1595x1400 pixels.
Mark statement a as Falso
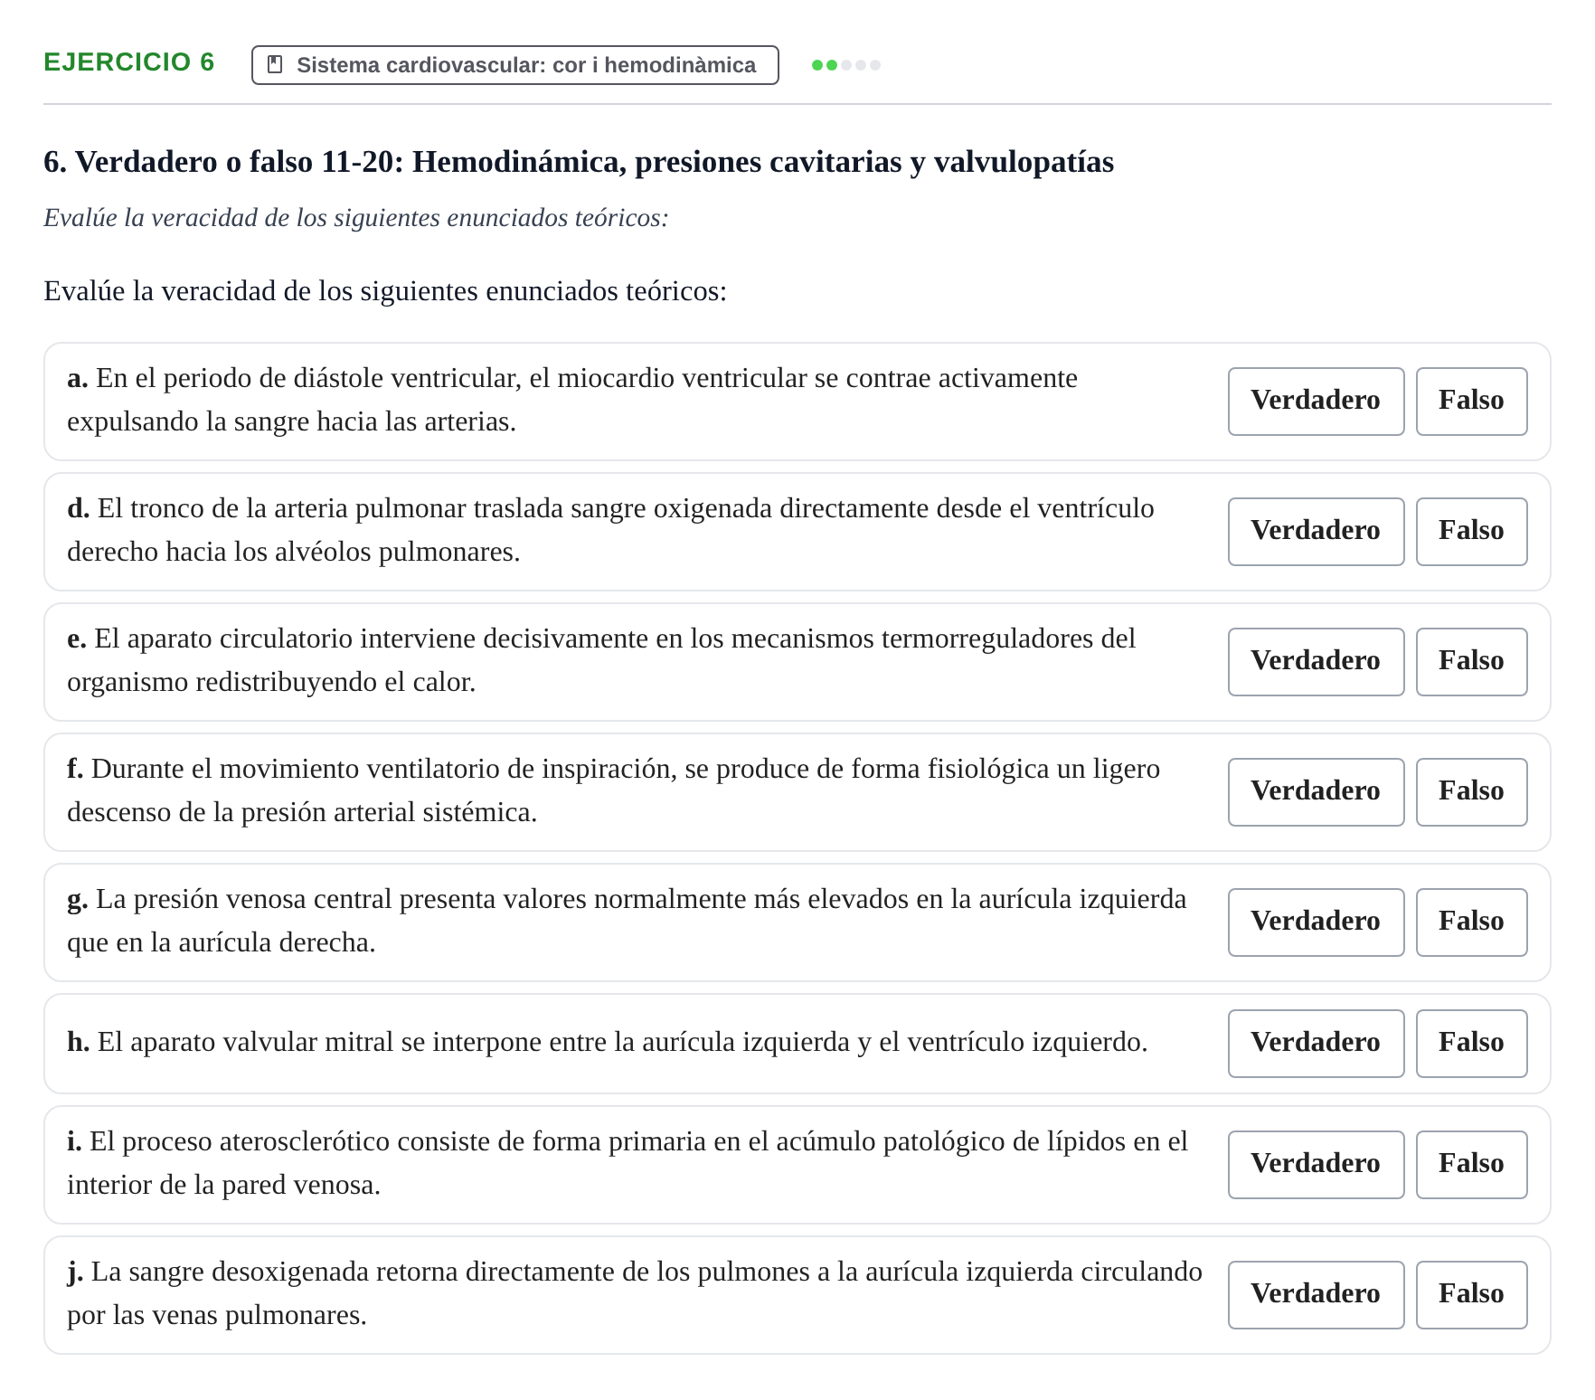click(1471, 402)
